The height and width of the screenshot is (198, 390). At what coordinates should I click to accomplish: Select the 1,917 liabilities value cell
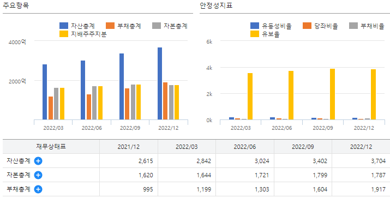361,189
